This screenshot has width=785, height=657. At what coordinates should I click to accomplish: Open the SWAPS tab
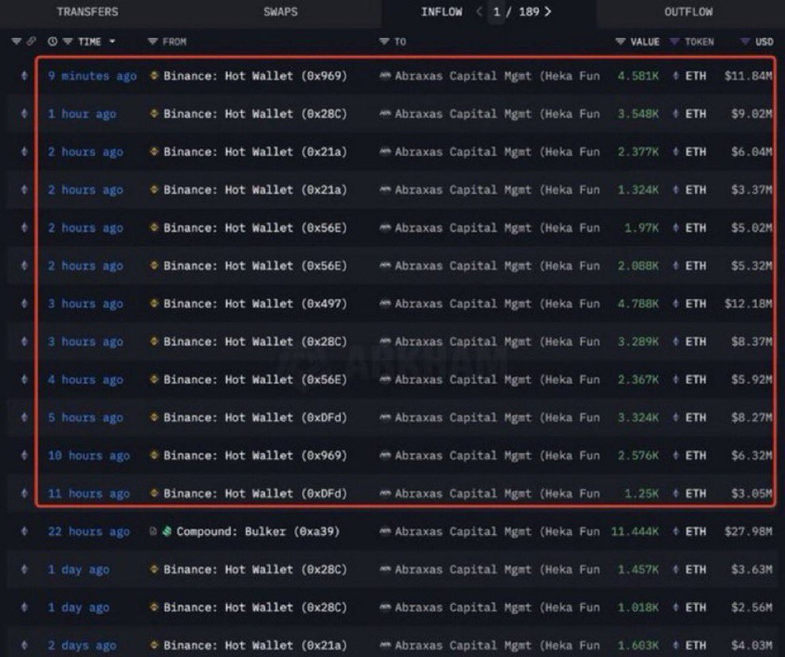(x=280, y=12)
